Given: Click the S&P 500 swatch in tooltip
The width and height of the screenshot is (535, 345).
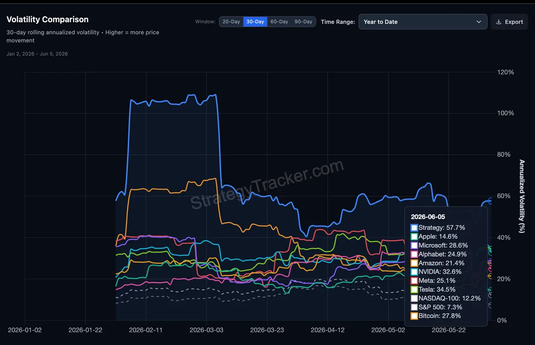Looking at the screenshot, I should click(x=414, y=307).
